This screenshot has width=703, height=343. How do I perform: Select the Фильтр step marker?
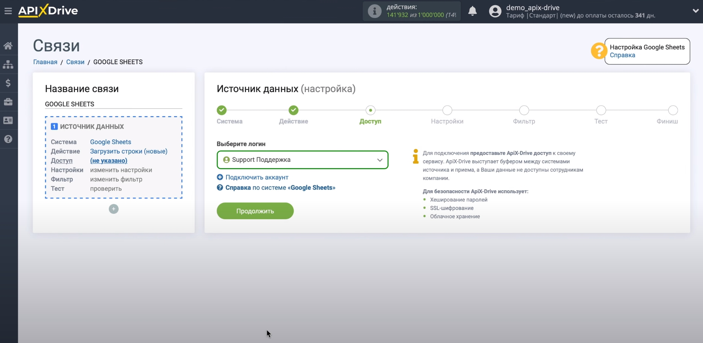(524, 110)
